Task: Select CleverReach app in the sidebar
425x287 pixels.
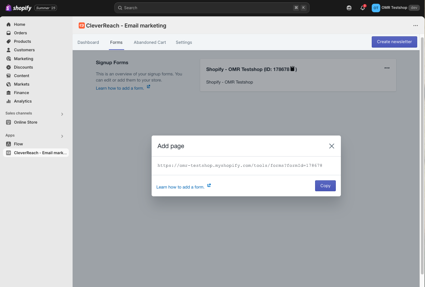Action: click(36, 153)
